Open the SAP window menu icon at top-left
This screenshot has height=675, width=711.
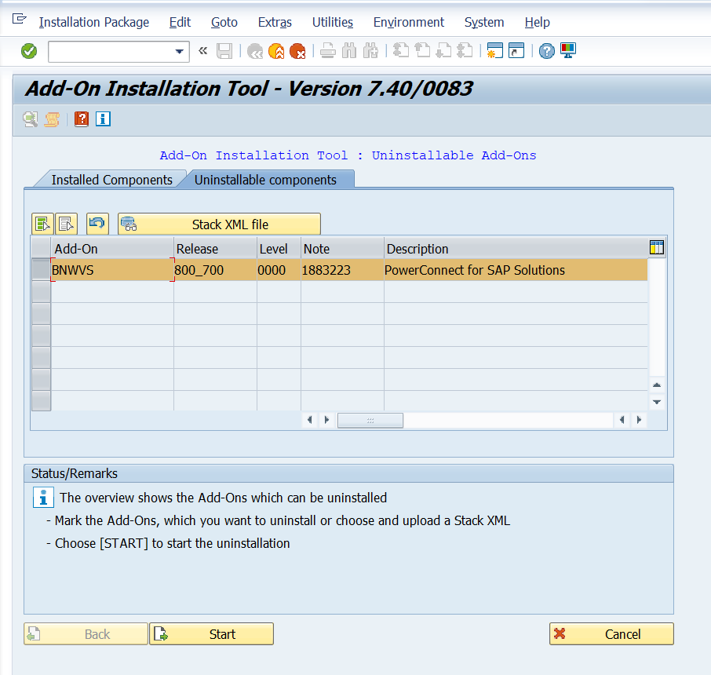(x=20, y=21)
